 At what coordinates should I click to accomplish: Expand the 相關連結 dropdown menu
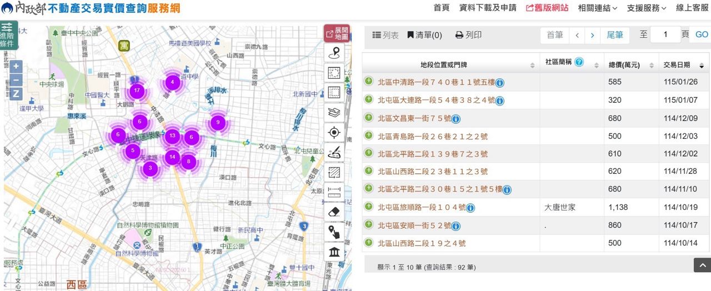[597, 8]
